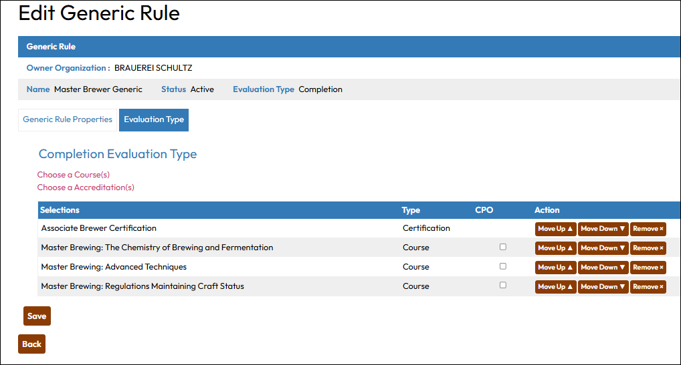The width and height of the screenshot is (681, 365).
Task: Remove Chemistry of Brewing and Fermentation course
Action: [x=648, y=248]
